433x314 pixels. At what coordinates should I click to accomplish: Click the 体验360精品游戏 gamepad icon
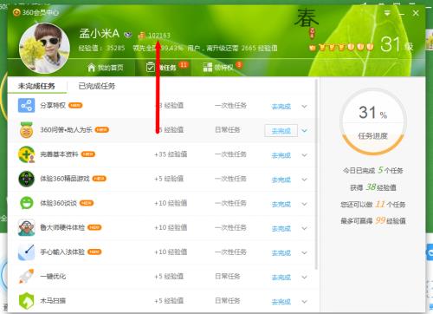click(x=26, y=179)
